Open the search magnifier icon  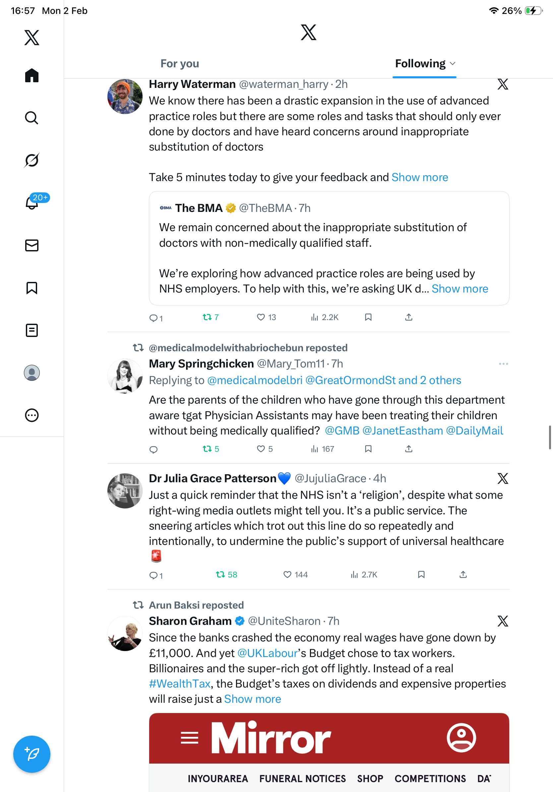pyautogui.click(x=32, y=118)
